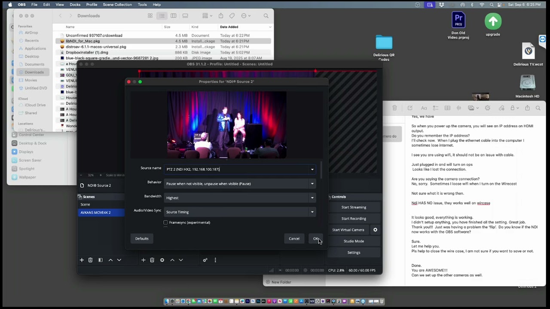Click the Finder Share icon
The height and width of the screenshot is (309, 550).
(x=221, y=16)
